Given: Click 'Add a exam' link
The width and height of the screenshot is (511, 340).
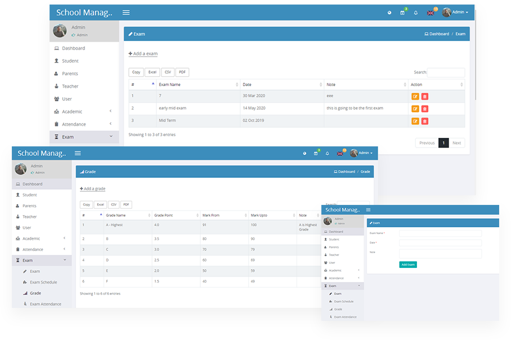Looking at the screenshot, I should pos(143,53).
